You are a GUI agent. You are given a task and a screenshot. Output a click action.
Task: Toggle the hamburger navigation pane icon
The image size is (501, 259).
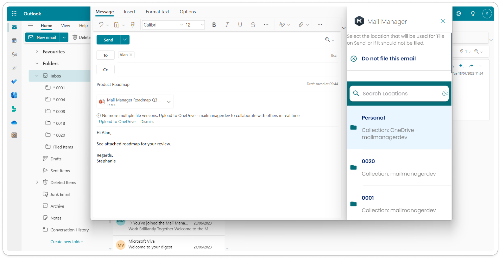coord(31,25)
